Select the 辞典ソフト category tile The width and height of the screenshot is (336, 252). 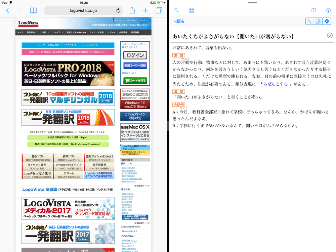69,158
